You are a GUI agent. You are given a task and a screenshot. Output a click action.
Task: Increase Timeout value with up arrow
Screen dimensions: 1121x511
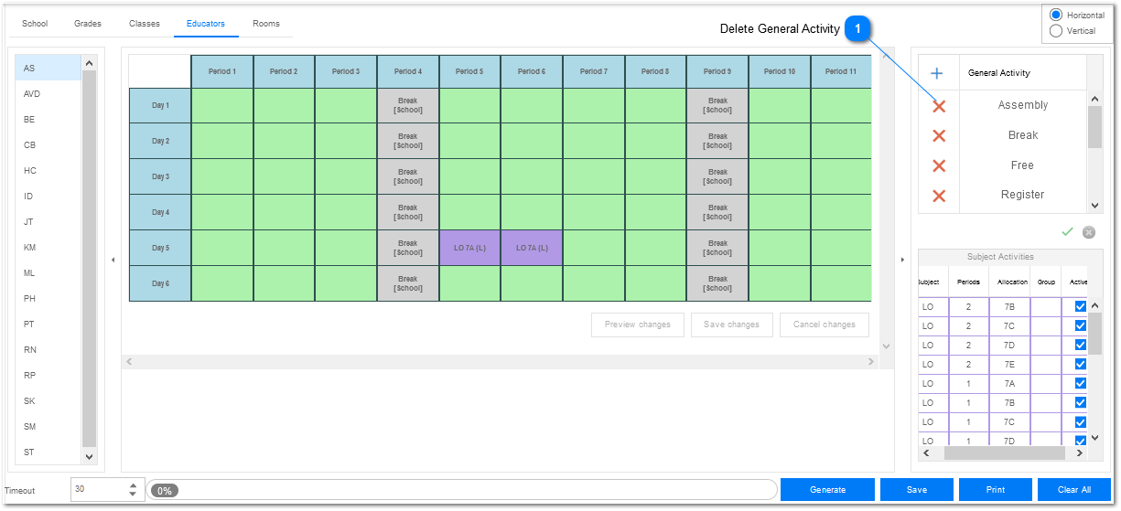134,485
